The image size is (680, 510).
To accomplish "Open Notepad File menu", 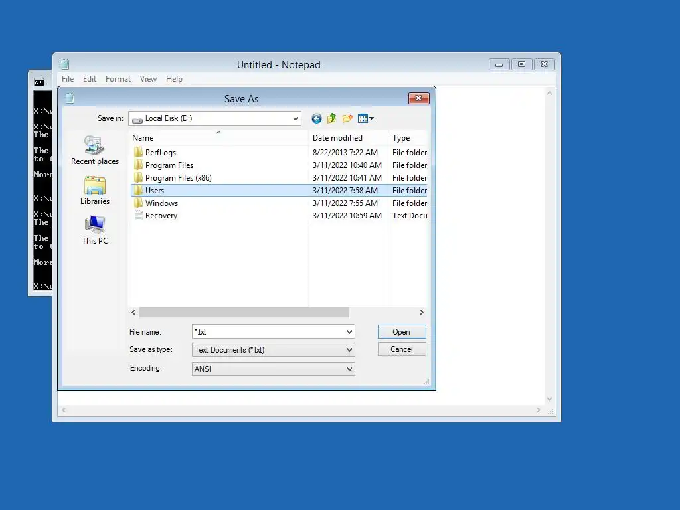I will coord(68,79).
